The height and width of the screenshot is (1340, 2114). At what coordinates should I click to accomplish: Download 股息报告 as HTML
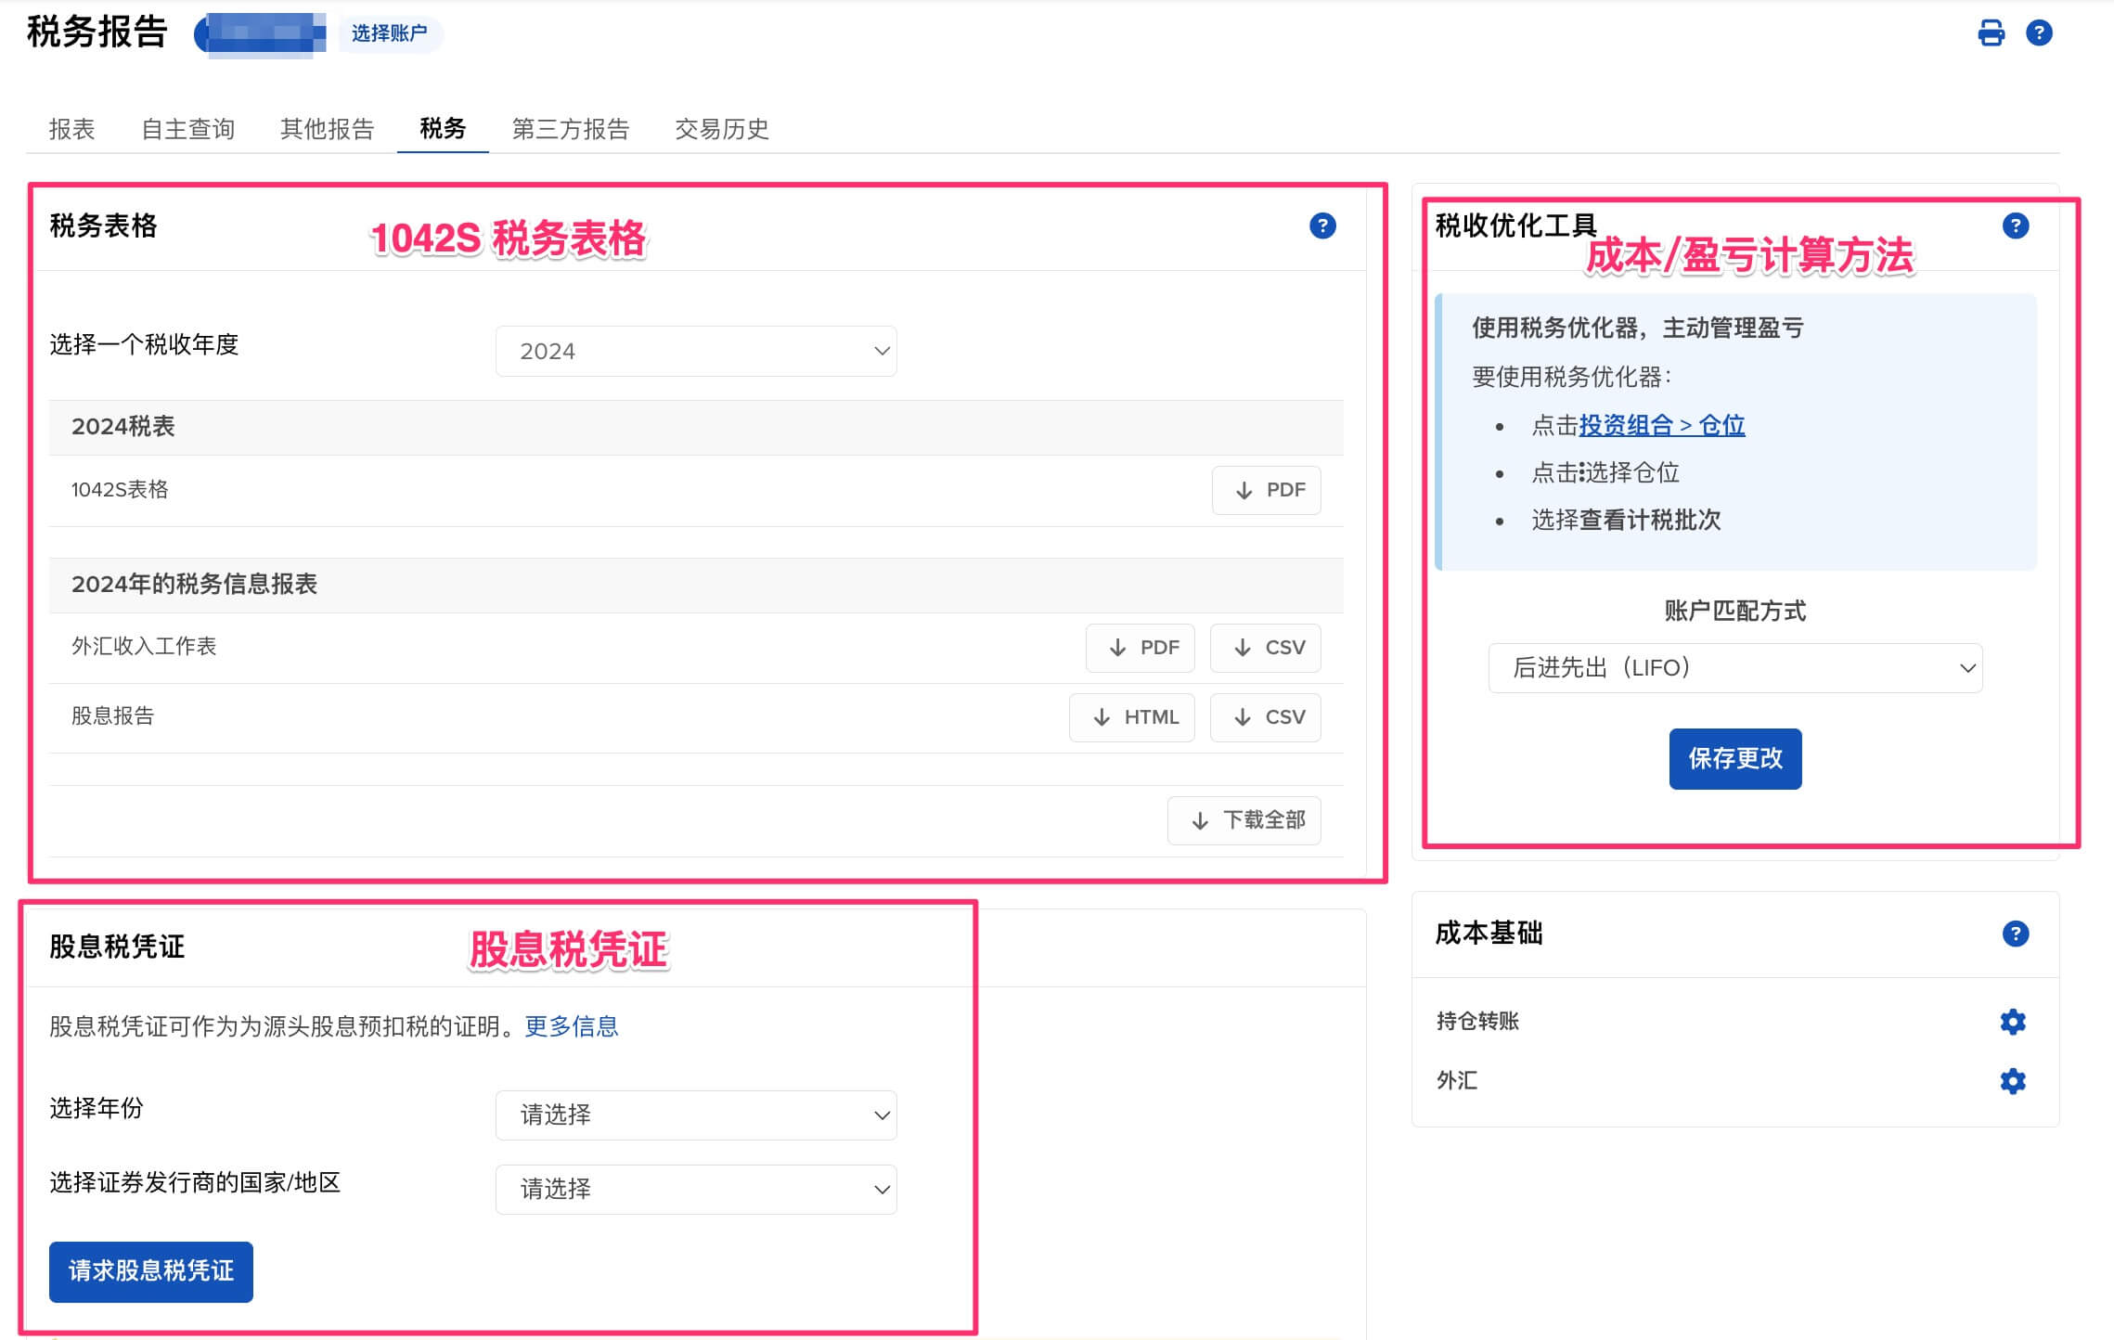coord(1131,717)
